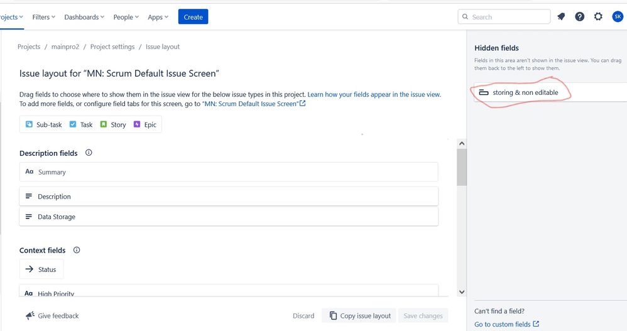Click the Story issue type icon
627x331 pixels.
tap(104, 124)
